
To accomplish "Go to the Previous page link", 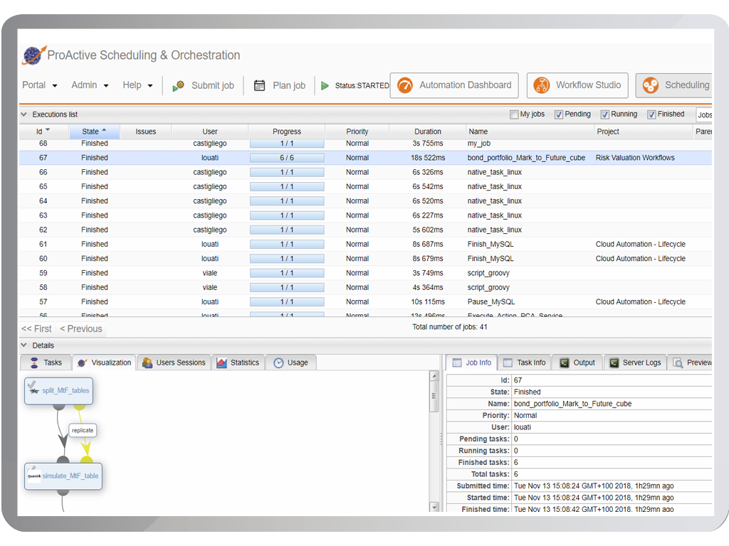I will [x=81, y=328].
